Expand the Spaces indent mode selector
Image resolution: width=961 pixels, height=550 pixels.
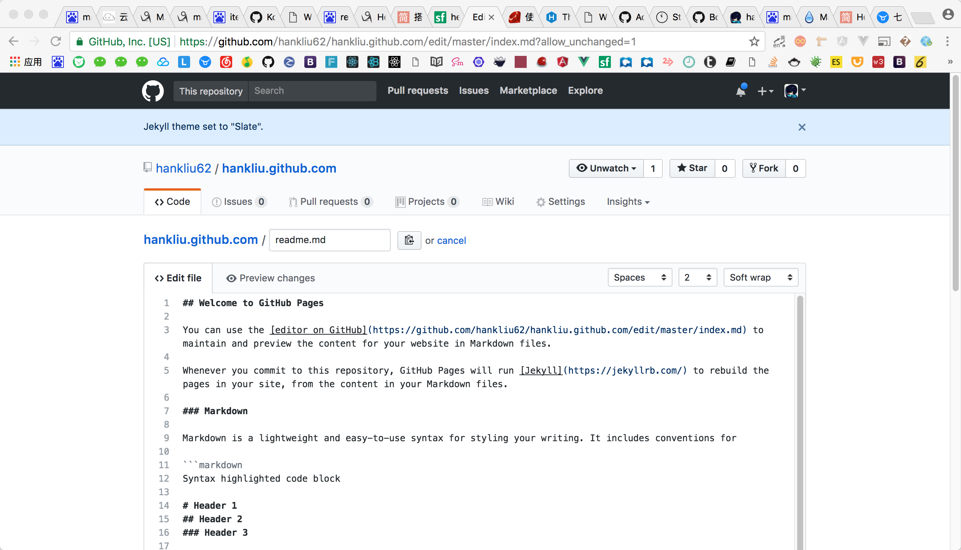639,277
